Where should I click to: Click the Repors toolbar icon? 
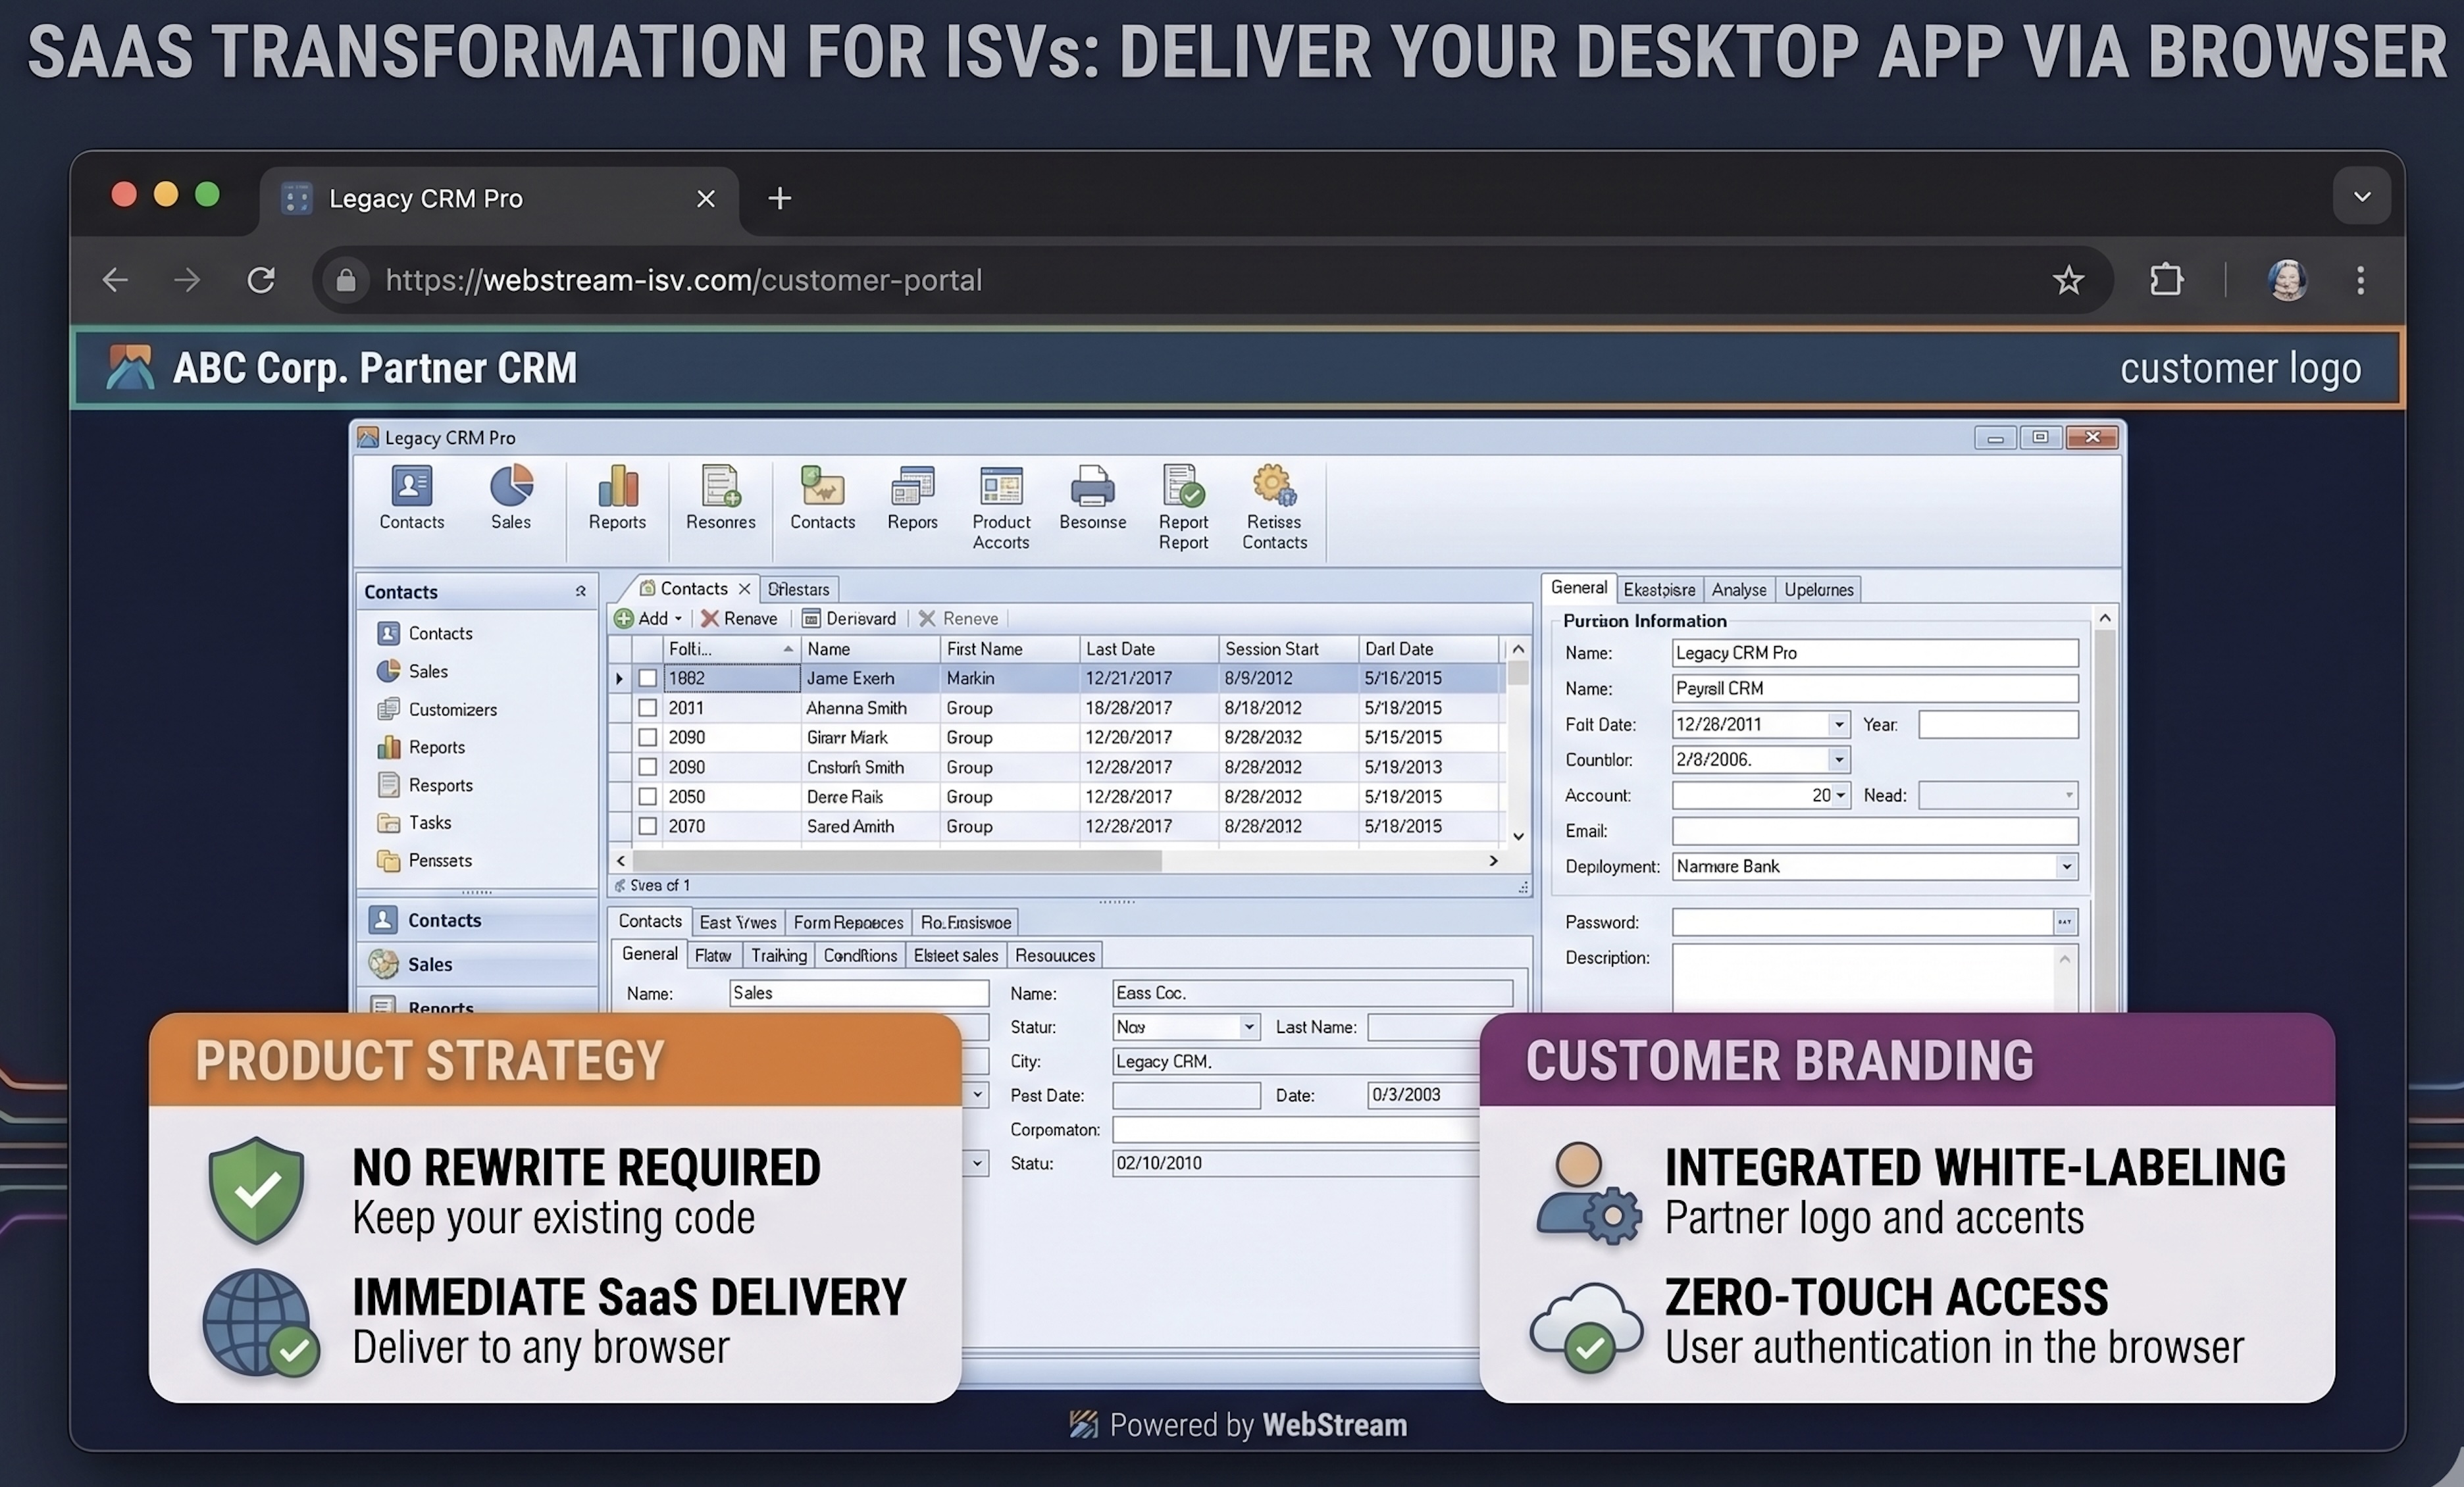coord(912,498)
